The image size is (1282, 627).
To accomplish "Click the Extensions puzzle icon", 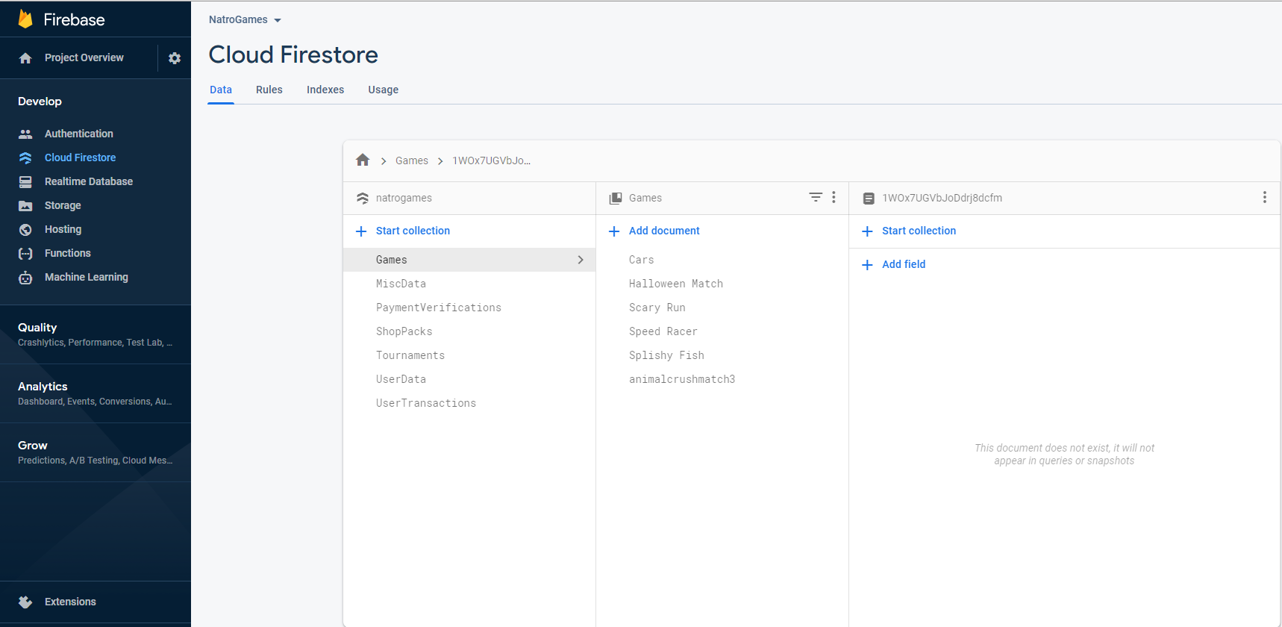I will tap(25, 602).
